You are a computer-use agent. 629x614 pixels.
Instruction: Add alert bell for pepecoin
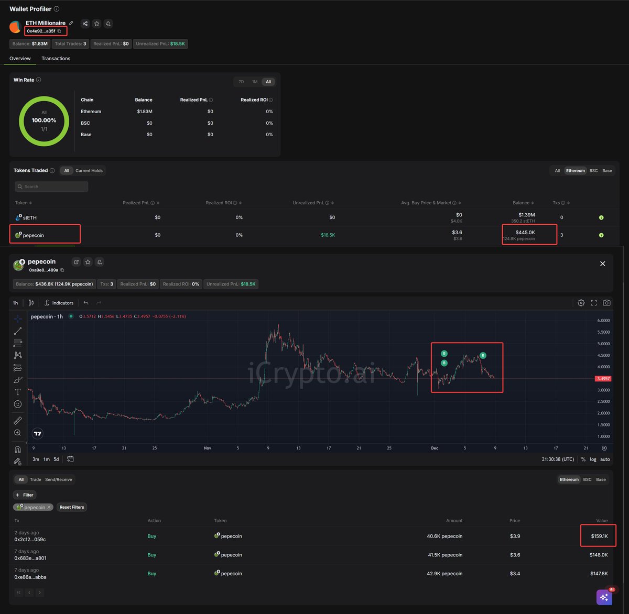100,262
